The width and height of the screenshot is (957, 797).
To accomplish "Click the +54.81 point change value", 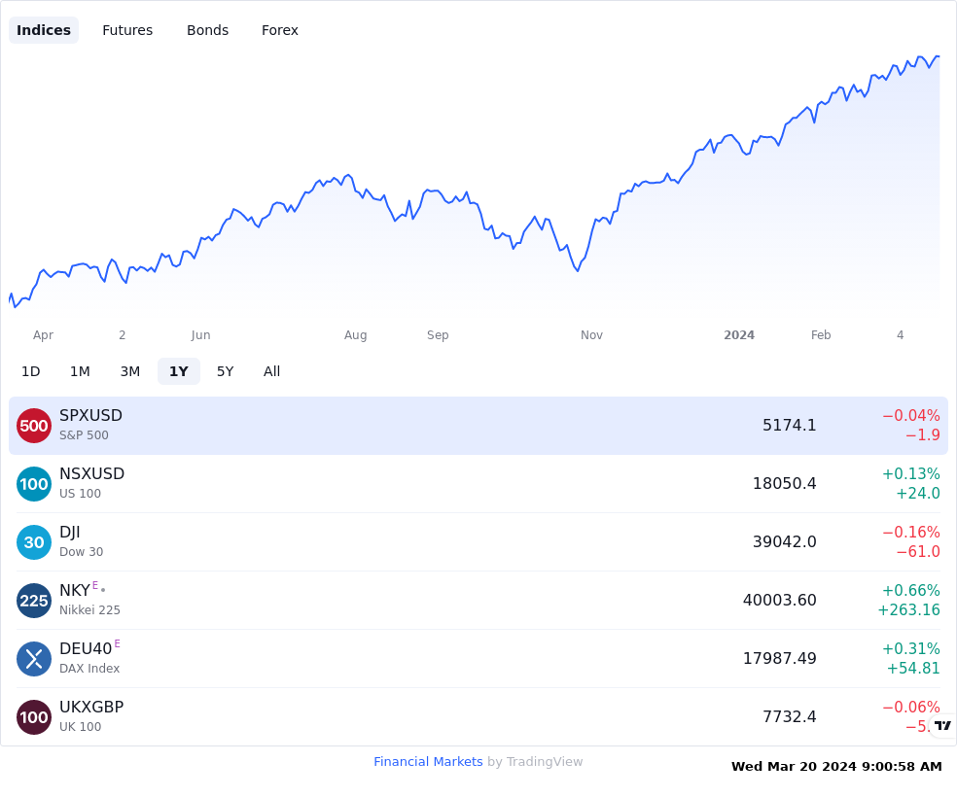I will pyautogui.click(x=913, y=669).
